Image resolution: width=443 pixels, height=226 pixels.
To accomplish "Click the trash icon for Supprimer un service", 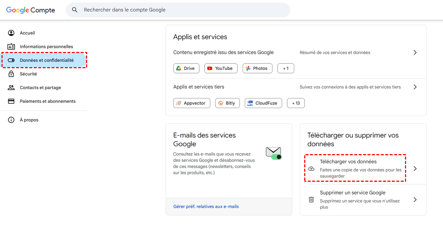I will (x=311, y=199).
